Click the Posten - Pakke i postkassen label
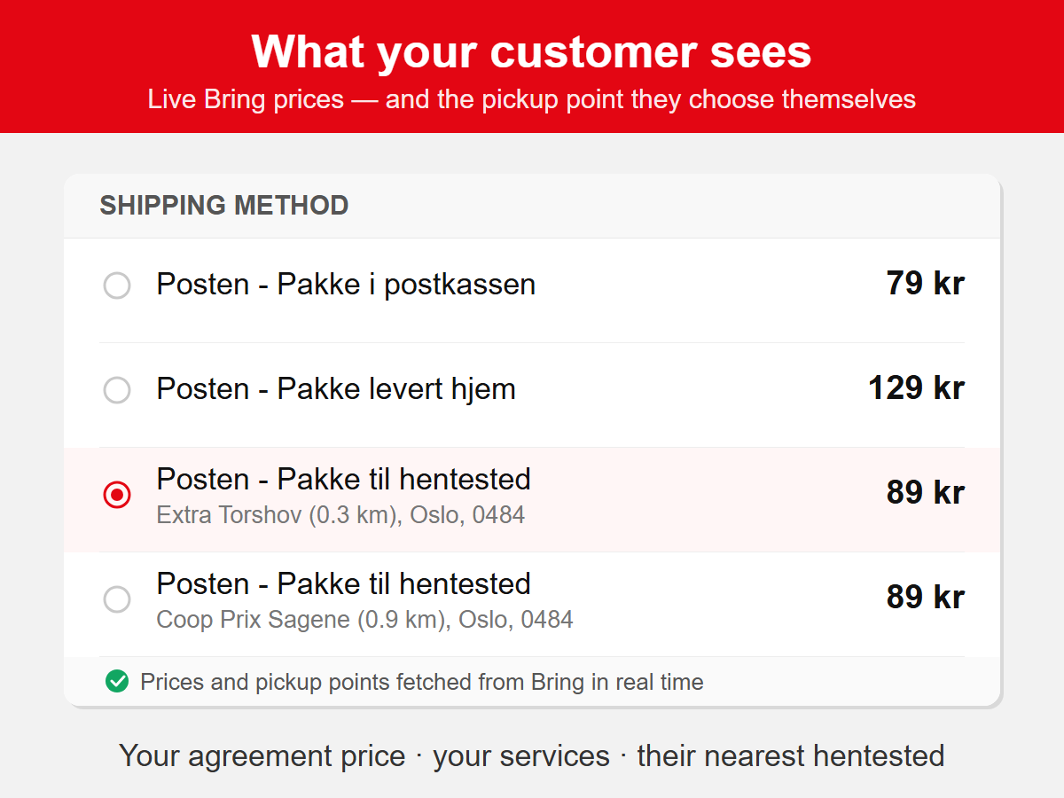Viewport: 1064px width, 798px height. 346,285
